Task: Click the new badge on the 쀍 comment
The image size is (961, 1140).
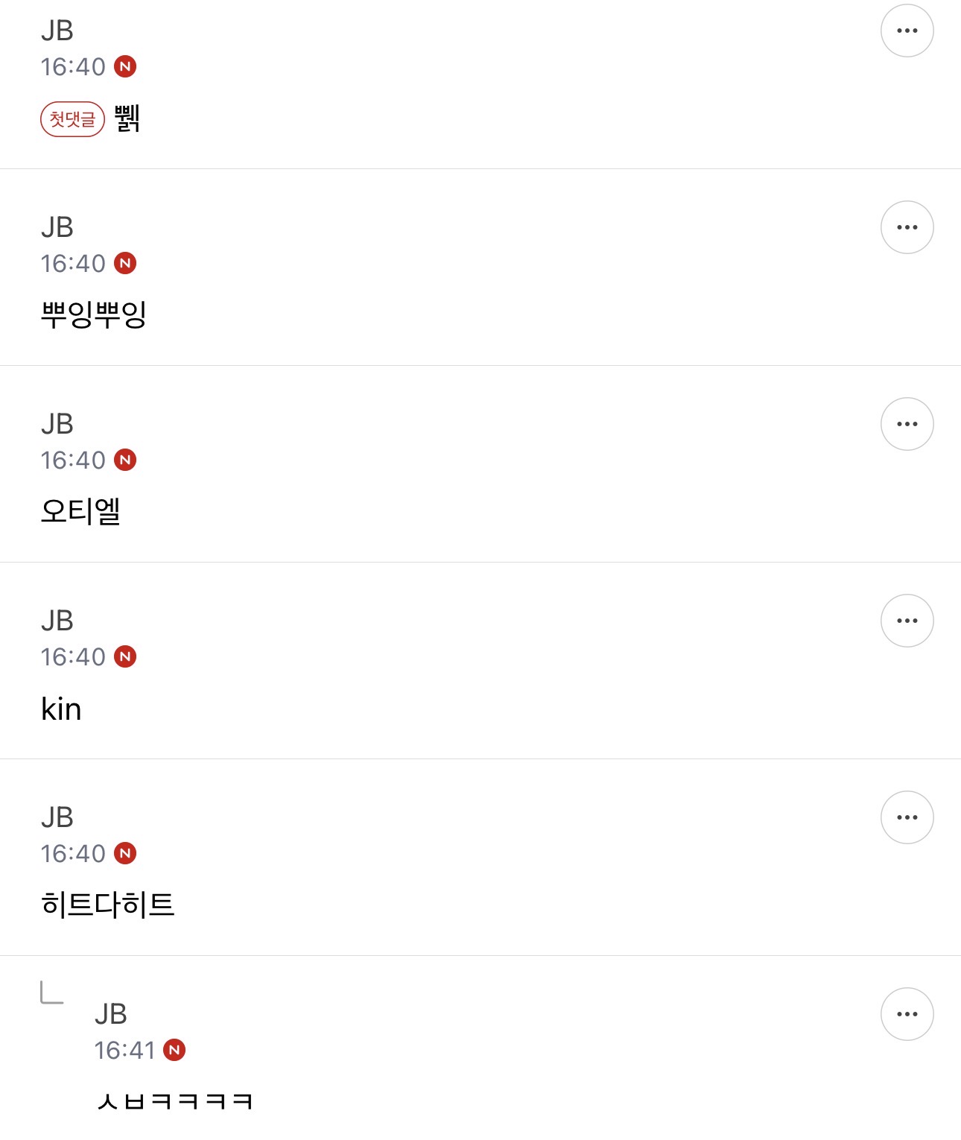Action: [125, 66]
